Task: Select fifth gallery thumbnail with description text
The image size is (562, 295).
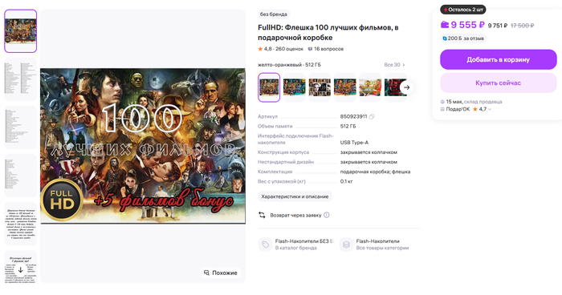Action: click(20, 224)
